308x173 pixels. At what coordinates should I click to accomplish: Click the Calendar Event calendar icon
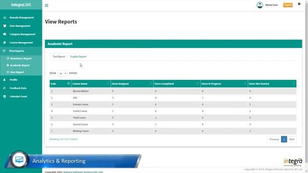tap(4, 96)
